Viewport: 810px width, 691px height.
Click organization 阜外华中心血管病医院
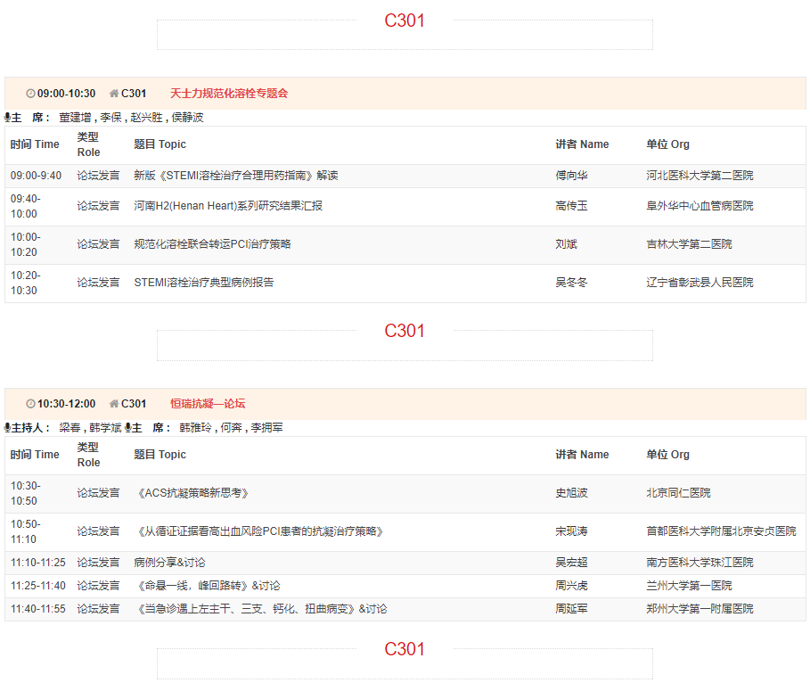point(700,206)
